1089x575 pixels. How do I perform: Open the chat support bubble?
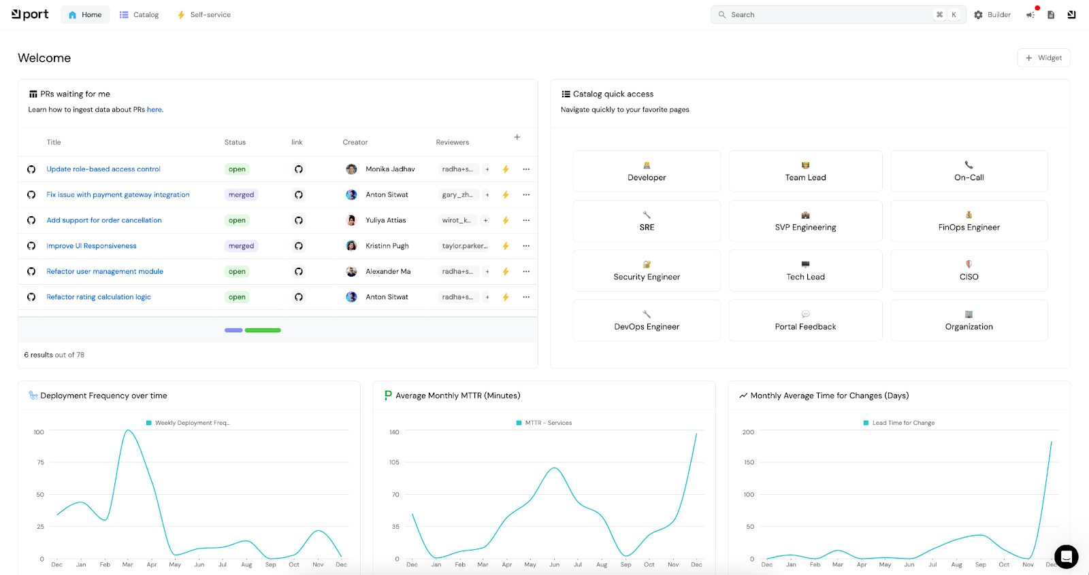1066,557
